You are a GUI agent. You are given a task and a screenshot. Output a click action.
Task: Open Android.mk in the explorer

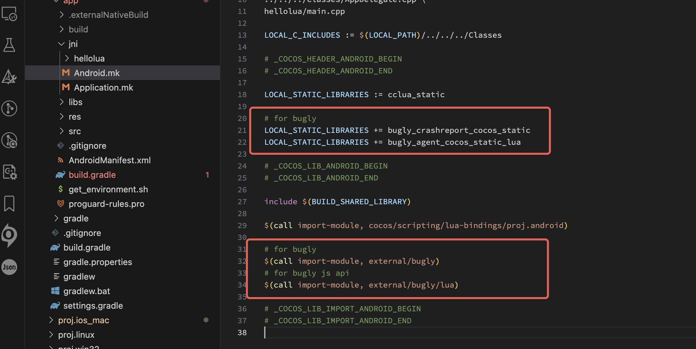click(122, 73)
